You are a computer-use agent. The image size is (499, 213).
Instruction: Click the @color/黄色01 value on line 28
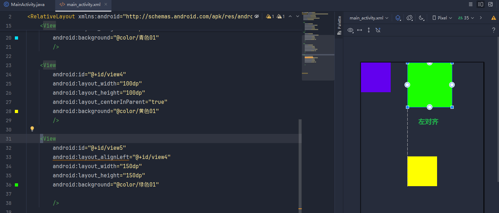point(136,111)
